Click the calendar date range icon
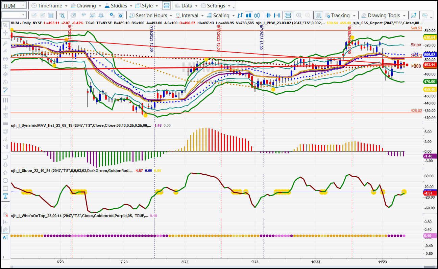 [x=50, y=16]
